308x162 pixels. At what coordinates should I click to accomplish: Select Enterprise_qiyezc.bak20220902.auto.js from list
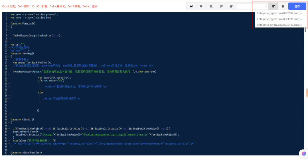point(279,13)
